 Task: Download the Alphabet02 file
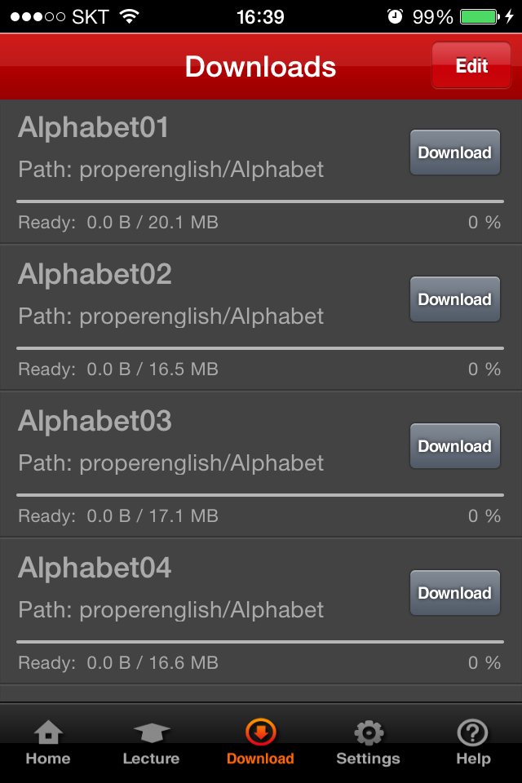tap(454, 299)
